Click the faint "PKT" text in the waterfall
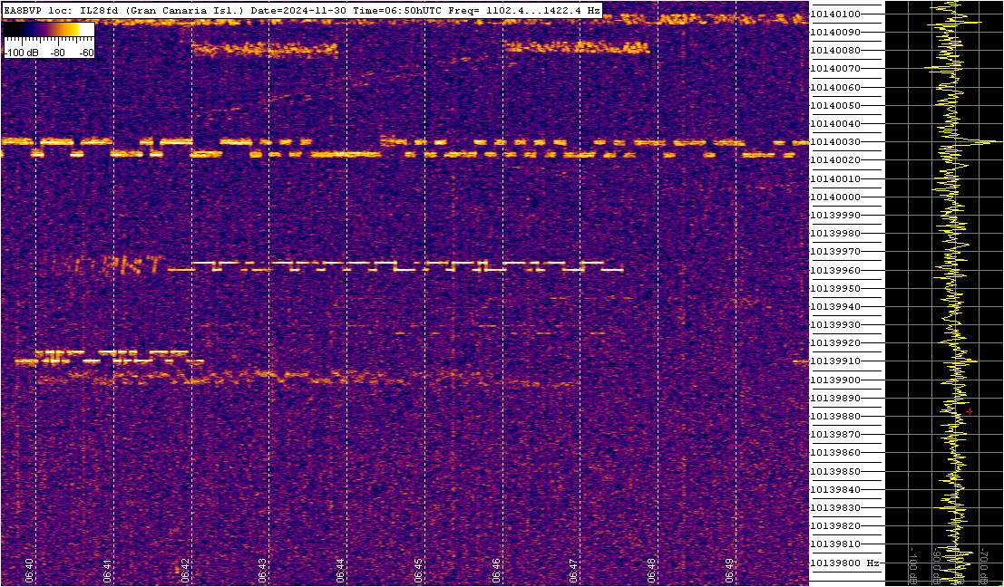Screen dimensions: 1004x587 pyautogui.click(x=135, y=264)
